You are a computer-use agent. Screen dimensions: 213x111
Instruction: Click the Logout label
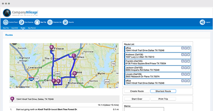click(208, 22)
